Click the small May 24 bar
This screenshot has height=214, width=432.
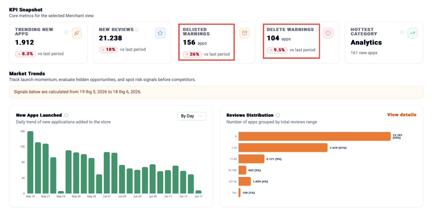pos(61,192)
